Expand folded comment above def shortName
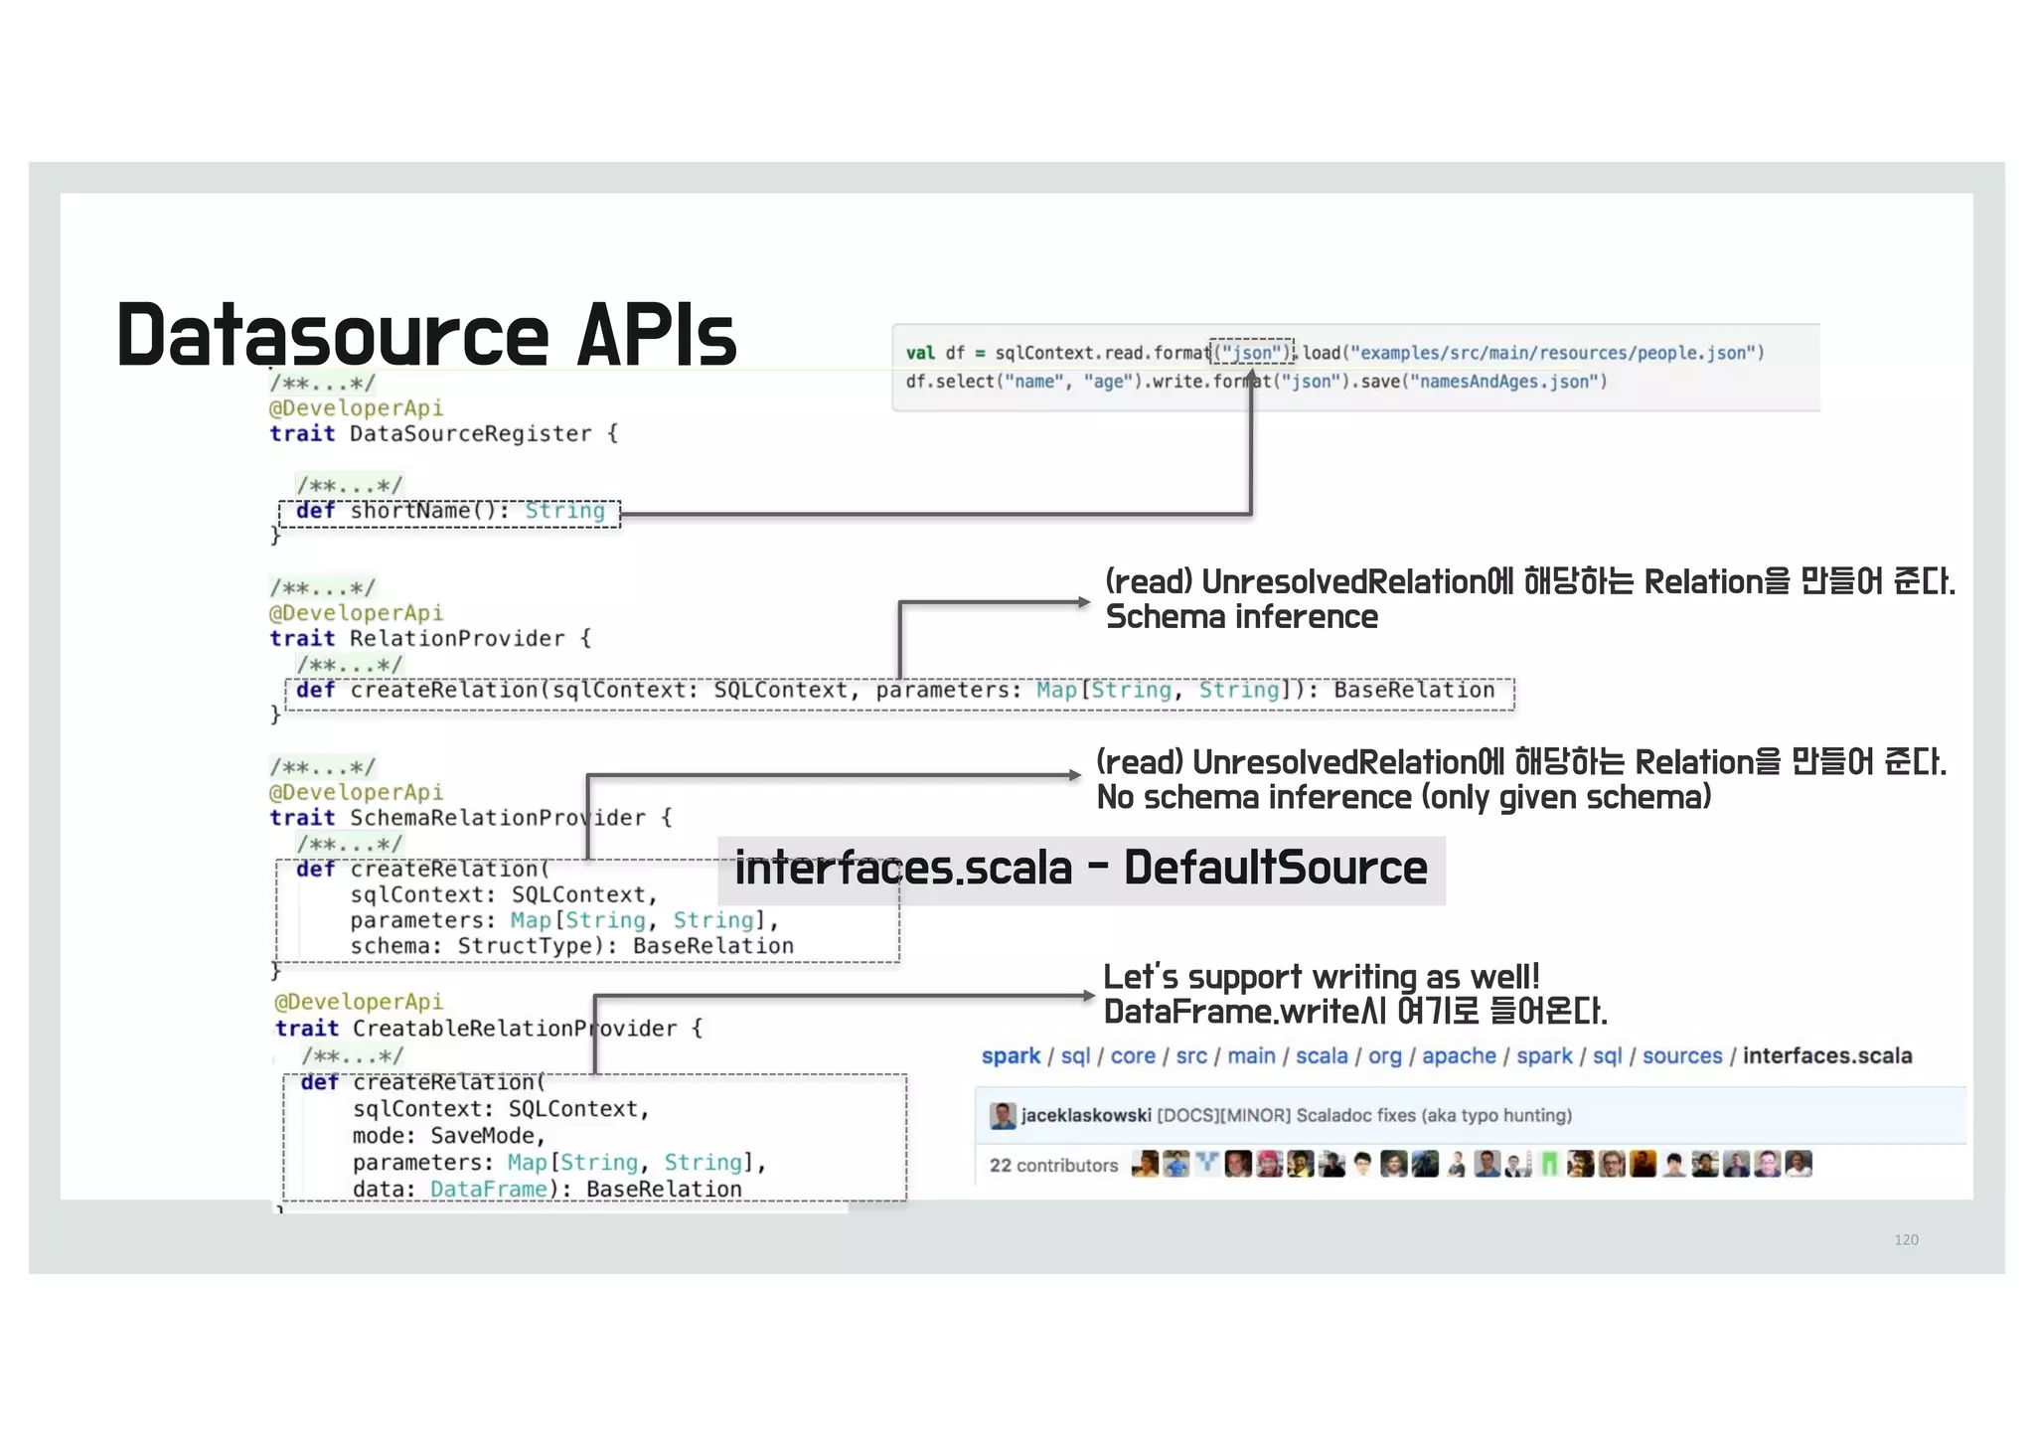 (350, 486)
